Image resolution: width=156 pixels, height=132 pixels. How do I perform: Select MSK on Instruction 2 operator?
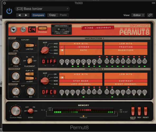(56, 81)
